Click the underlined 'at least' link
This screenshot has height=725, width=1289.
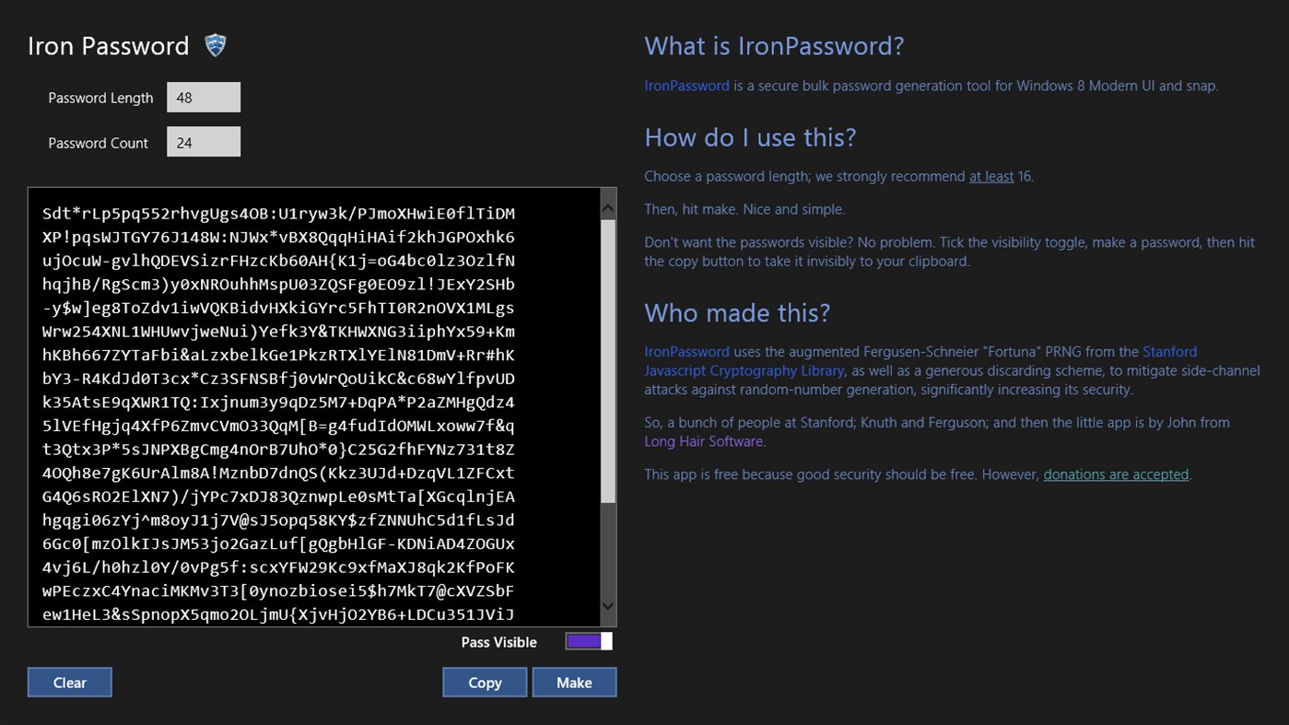(990, 176)
